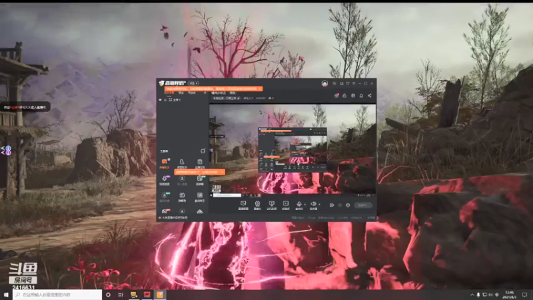Start recording with the camcorder icon
533x300 pixels.
(332, 205)
